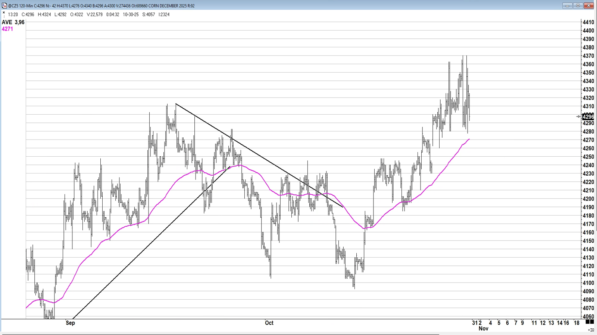Click the right black square below the price axis
This screenshot has width=597, height=335.
coord(592,322)
